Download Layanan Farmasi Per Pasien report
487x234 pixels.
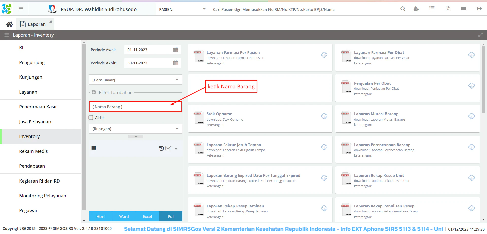(x=324, y=55)
